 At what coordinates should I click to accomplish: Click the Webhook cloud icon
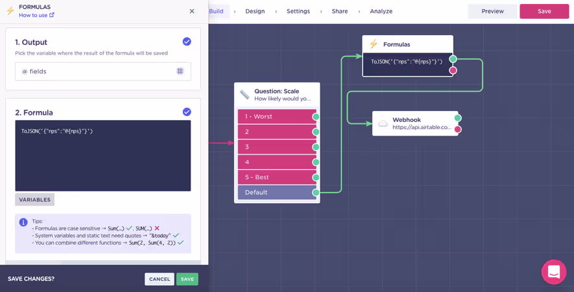383,123
